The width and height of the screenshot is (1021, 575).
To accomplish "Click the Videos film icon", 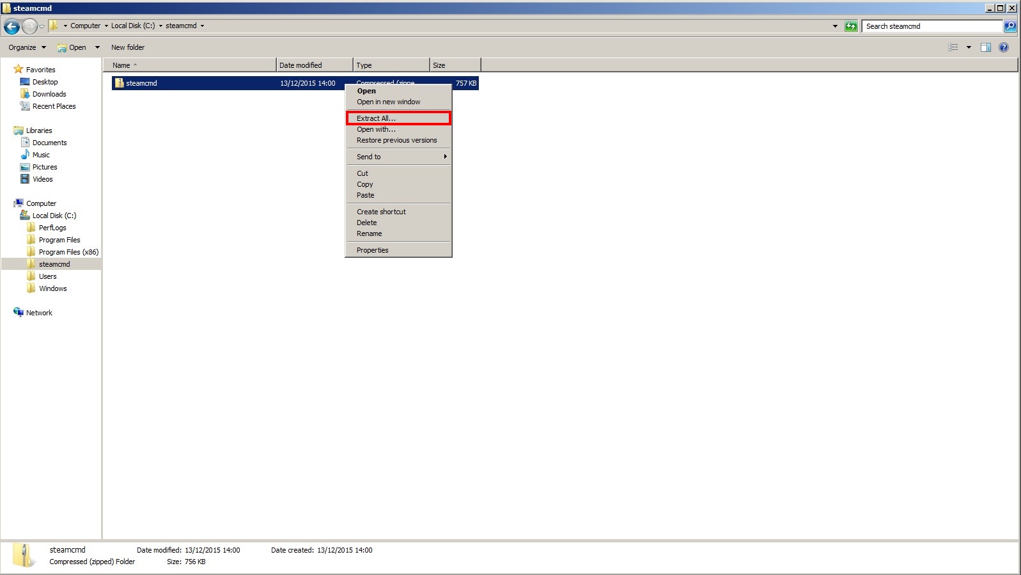I will 25,179.
